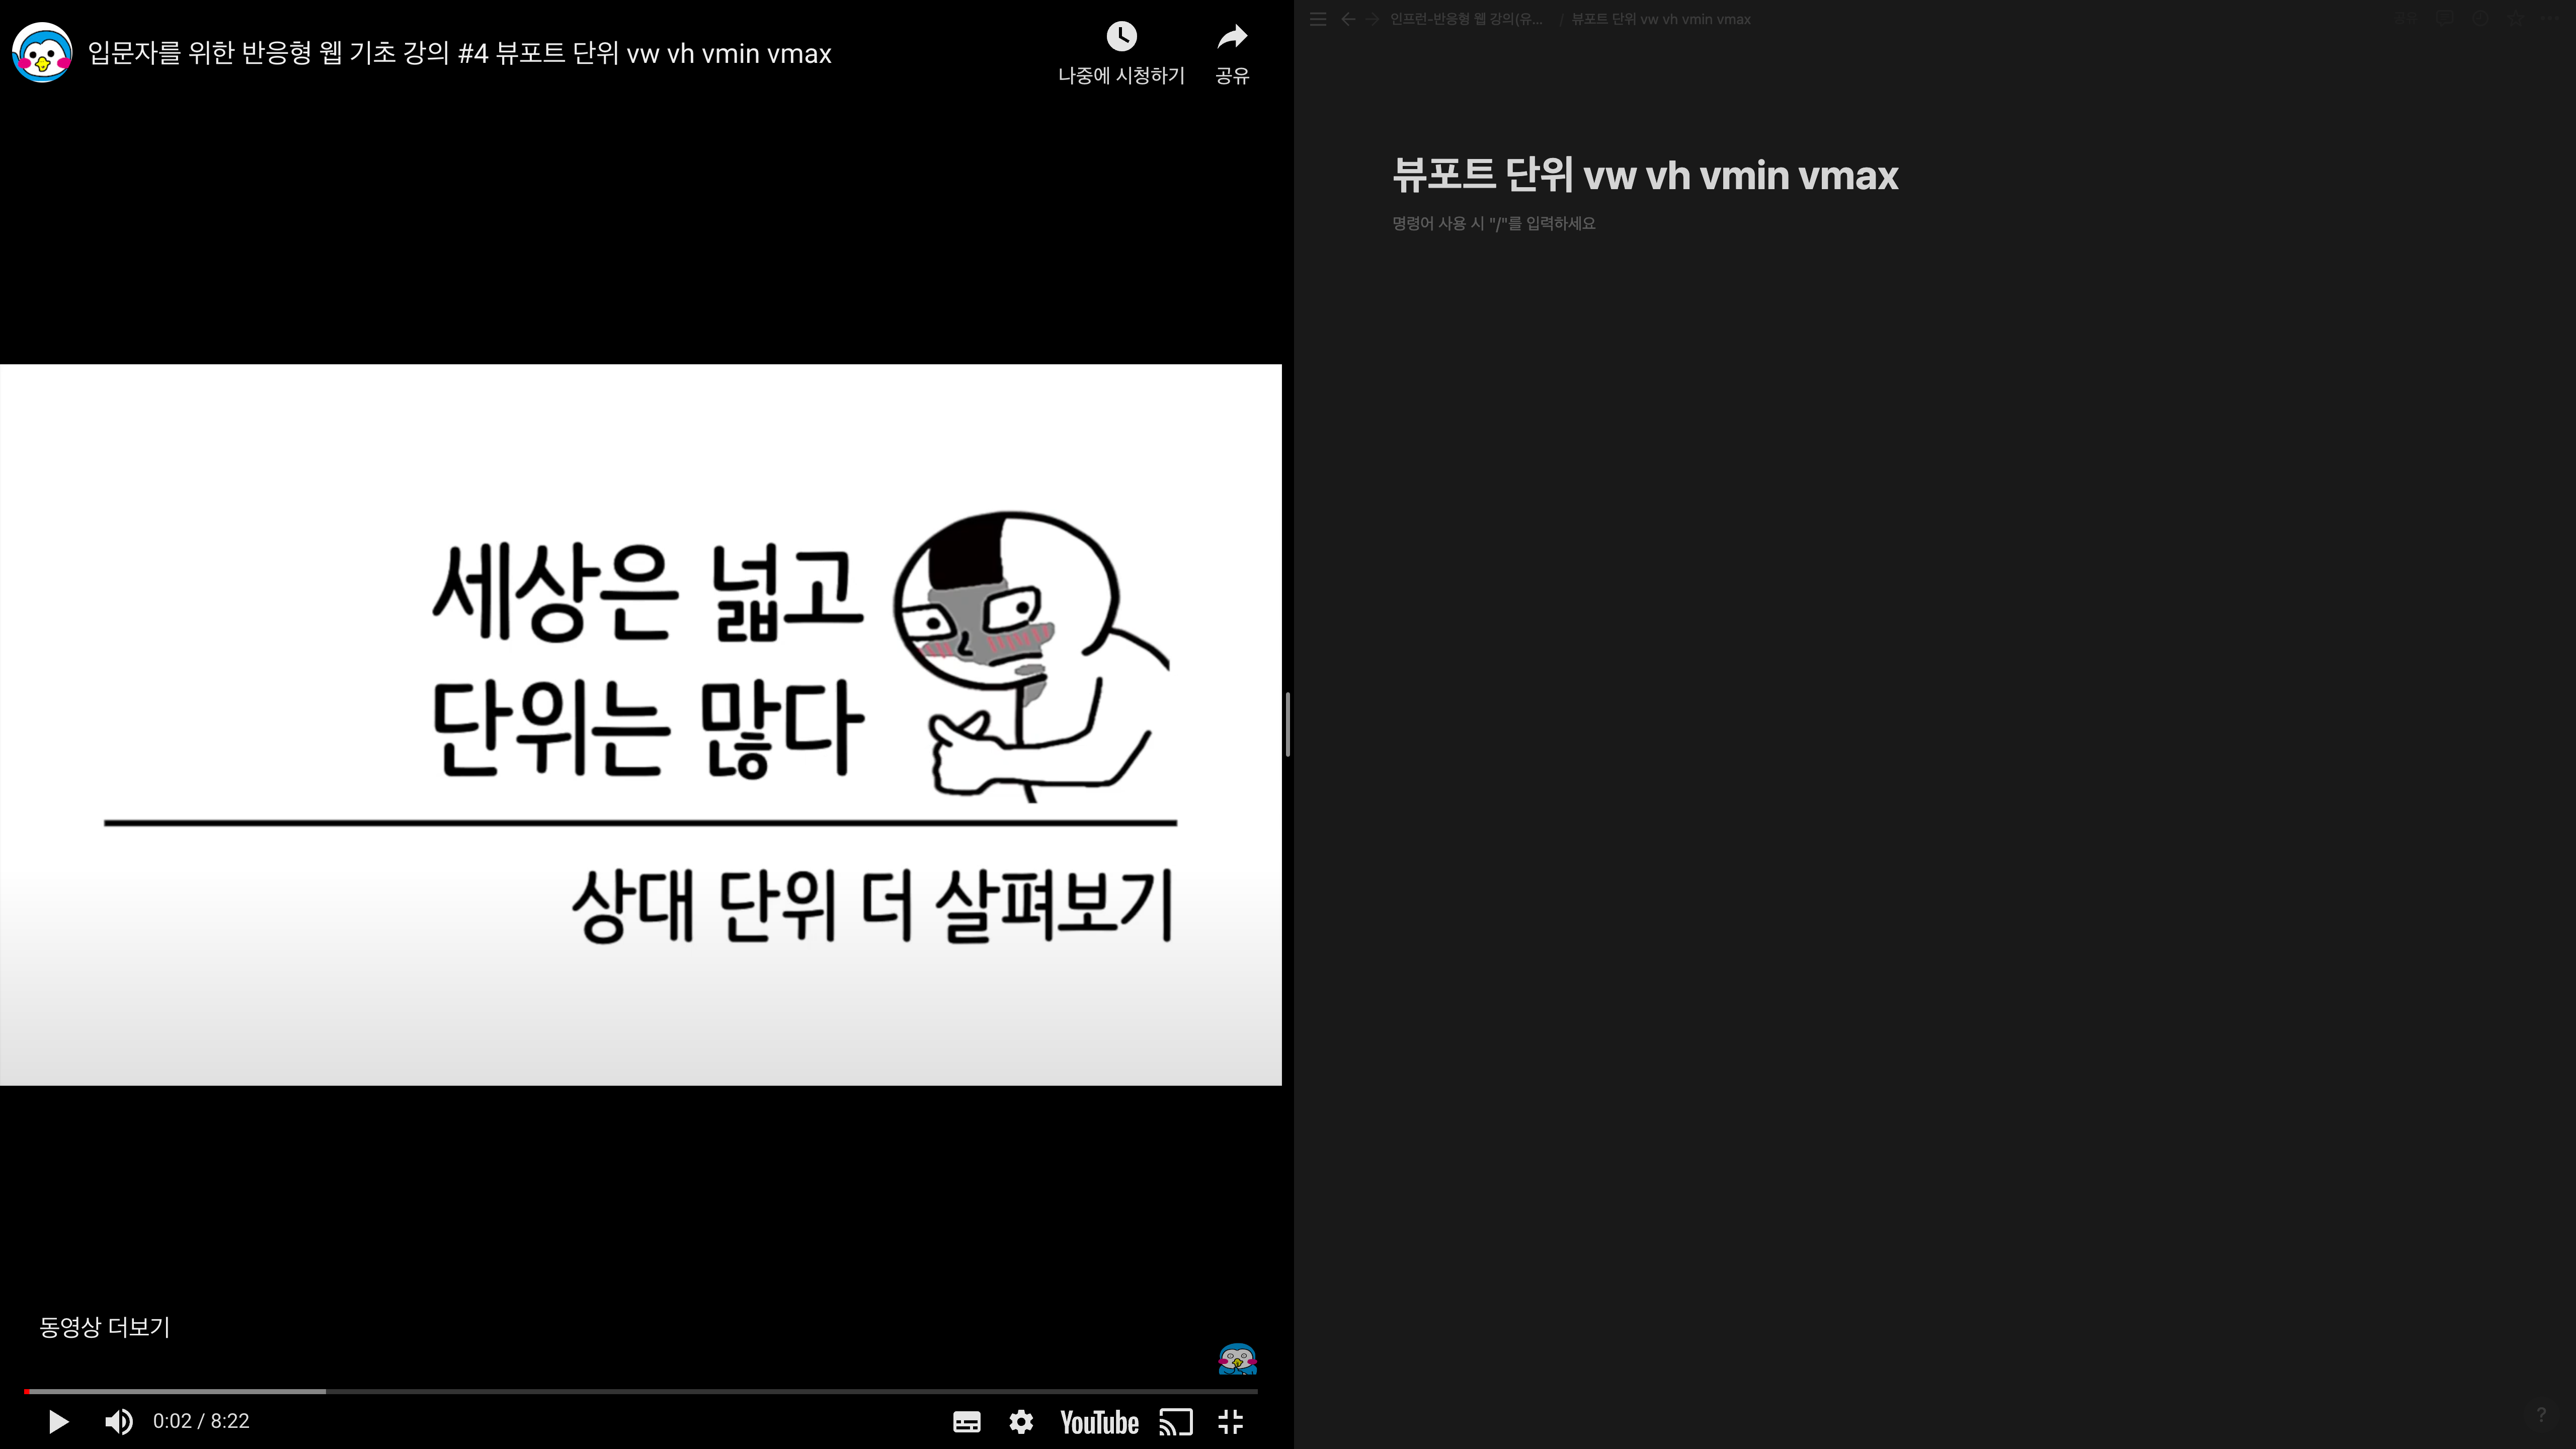
Task: Click the 나중에 시청하기 clock icon
Action: [1121, 37]
